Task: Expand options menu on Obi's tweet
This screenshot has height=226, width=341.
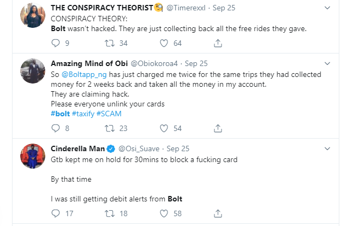Action: [327, 63]
